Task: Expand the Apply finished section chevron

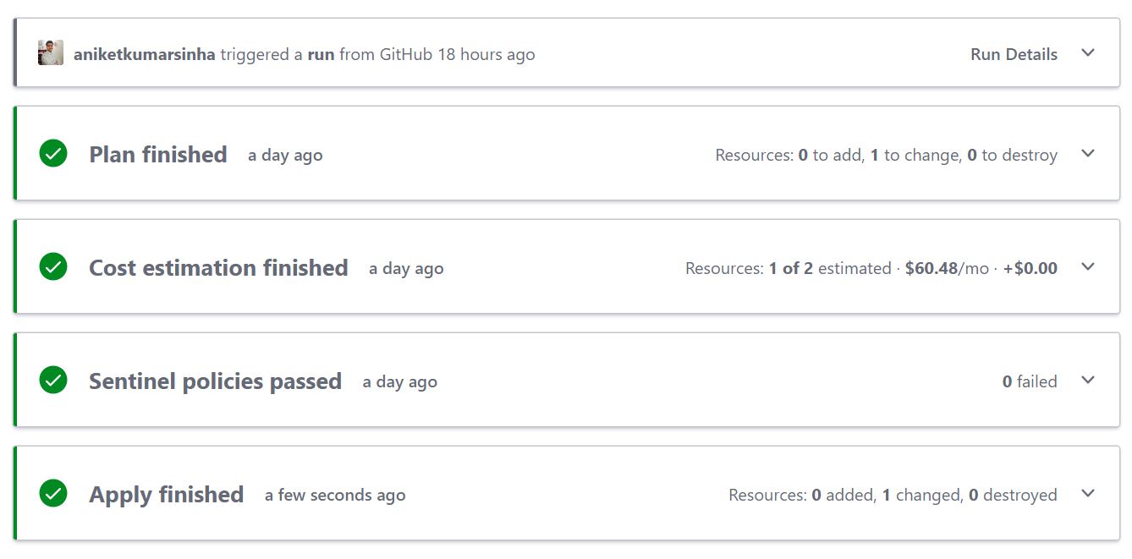Action: pyautogui.click(x=1088, y=494)
